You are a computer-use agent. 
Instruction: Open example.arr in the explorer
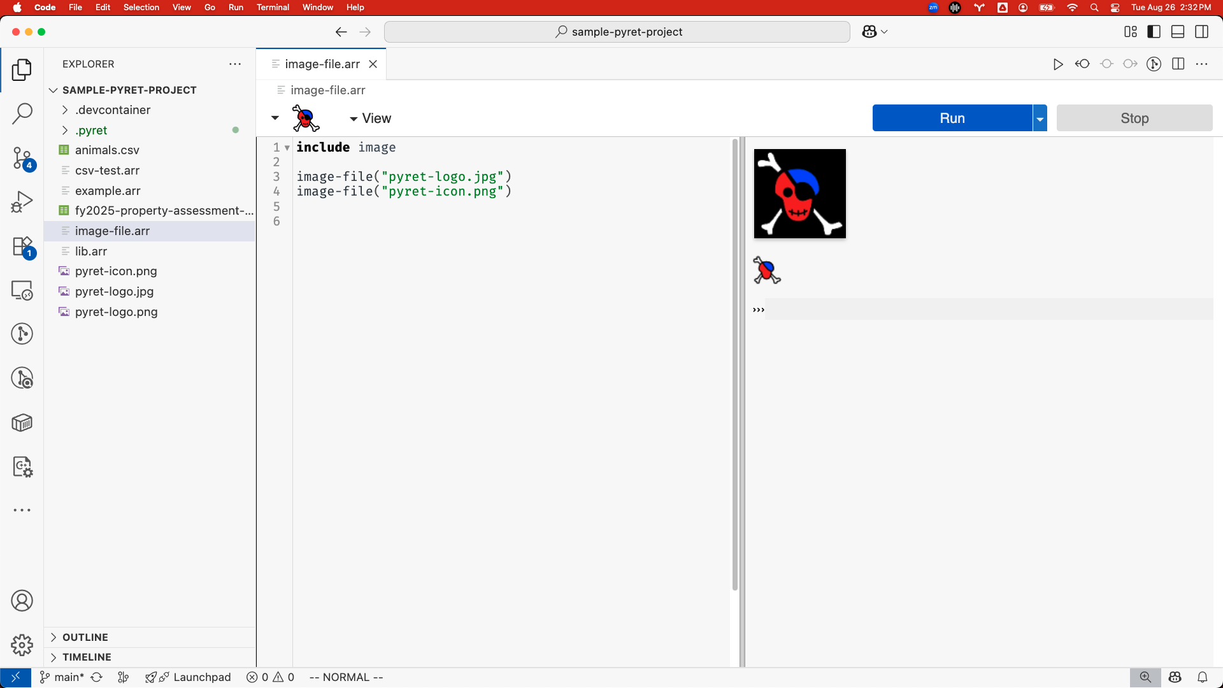(108, 190)
